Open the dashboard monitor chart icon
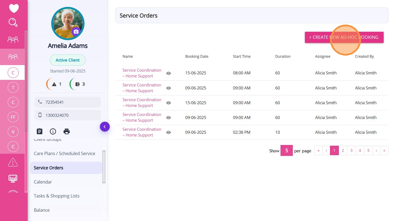The height and width of the screenshot is (221, 396). tap(13, 179)
